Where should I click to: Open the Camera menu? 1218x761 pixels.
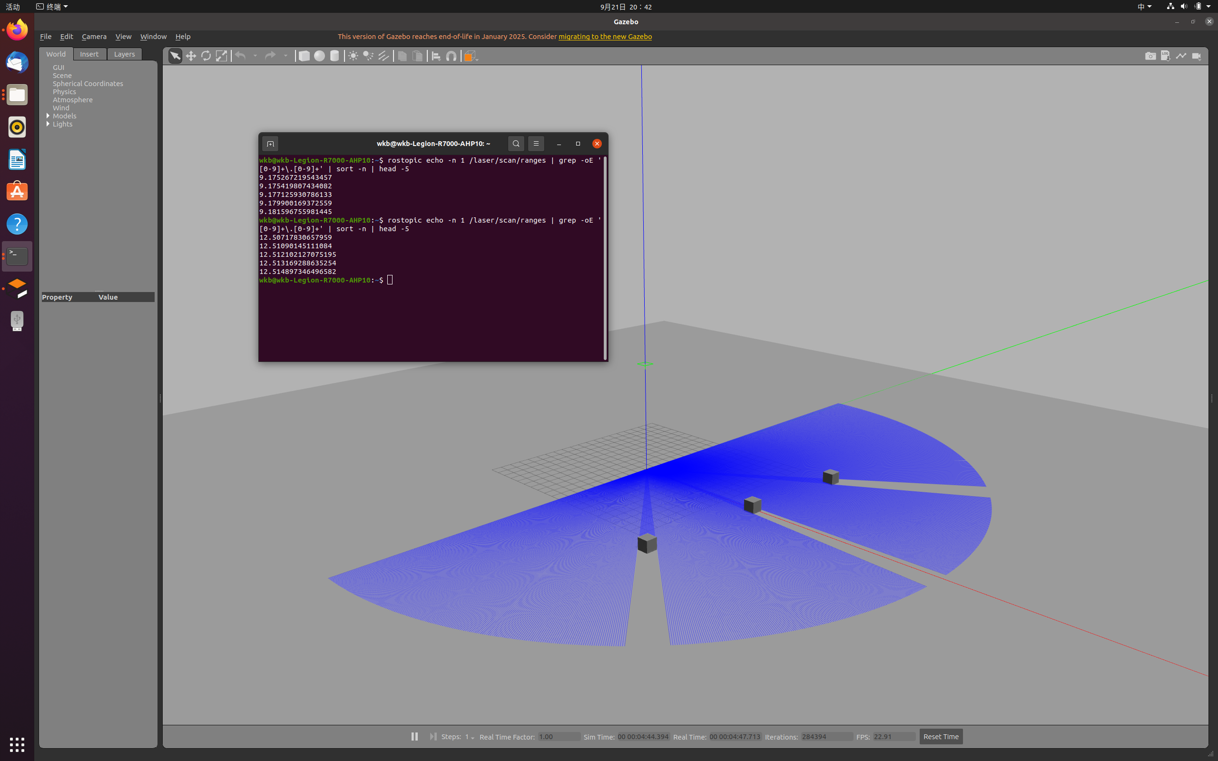tap(94, 36)
